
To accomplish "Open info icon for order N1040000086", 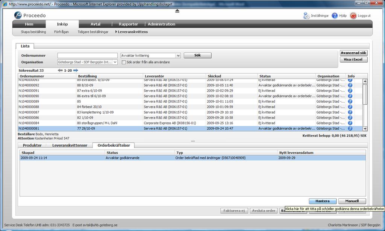I will coord(350,118).
